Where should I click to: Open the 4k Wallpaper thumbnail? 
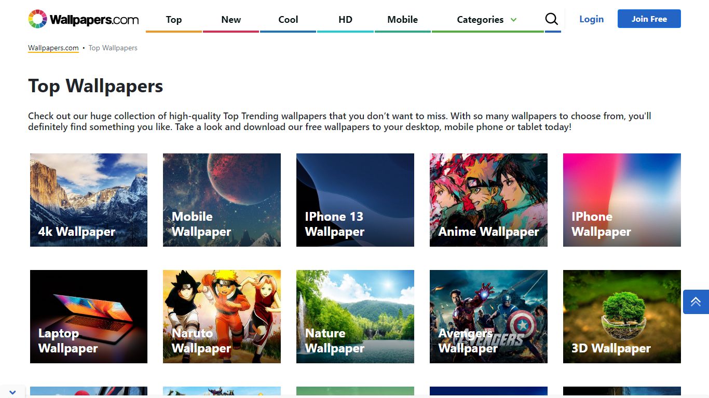point(89,200)
